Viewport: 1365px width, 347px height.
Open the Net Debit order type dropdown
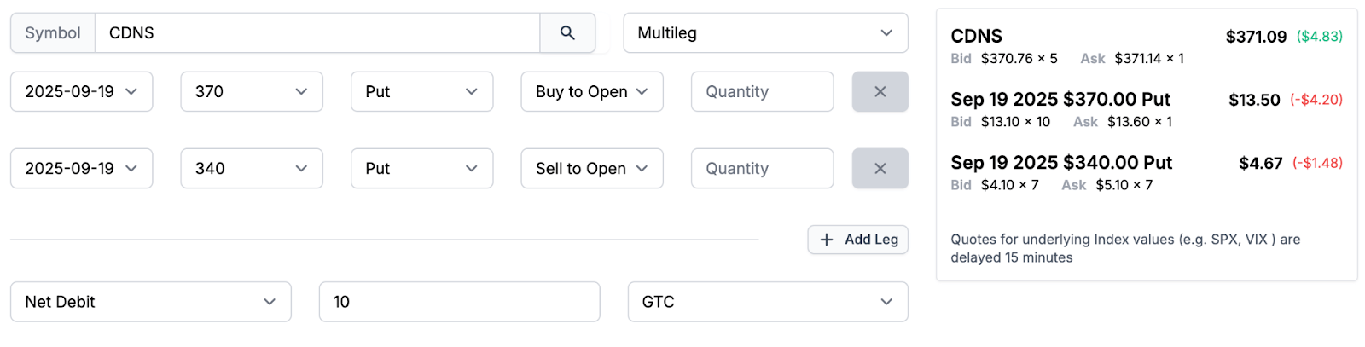(x=151, y=302)
